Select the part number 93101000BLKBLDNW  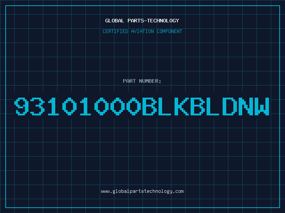[x=142, y=106]
